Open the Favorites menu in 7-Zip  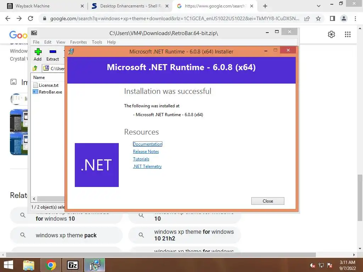tap(78, 42)
